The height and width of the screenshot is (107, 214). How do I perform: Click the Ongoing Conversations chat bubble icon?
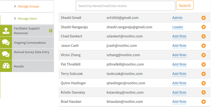tap(6, 43)
